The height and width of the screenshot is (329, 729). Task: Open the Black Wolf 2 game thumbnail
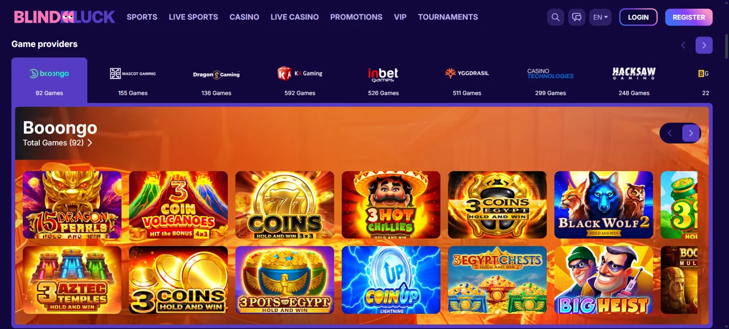[604, 205]
